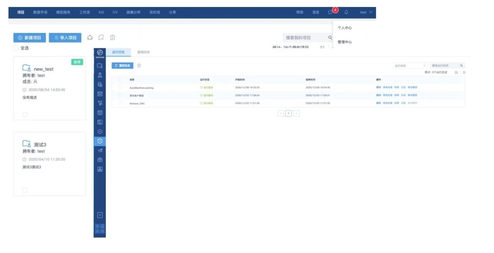The width and height of the screenshot is (494, 253).
Task: Click the 清空历史 button
Action: tap(123, 66)
